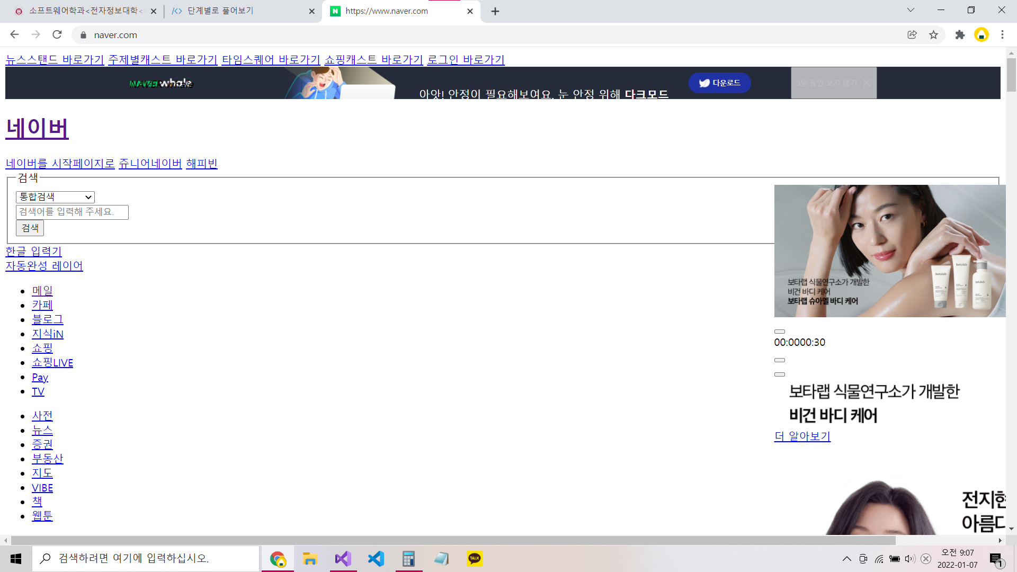Open Chrome three-dot menu

click(1002, 35)
